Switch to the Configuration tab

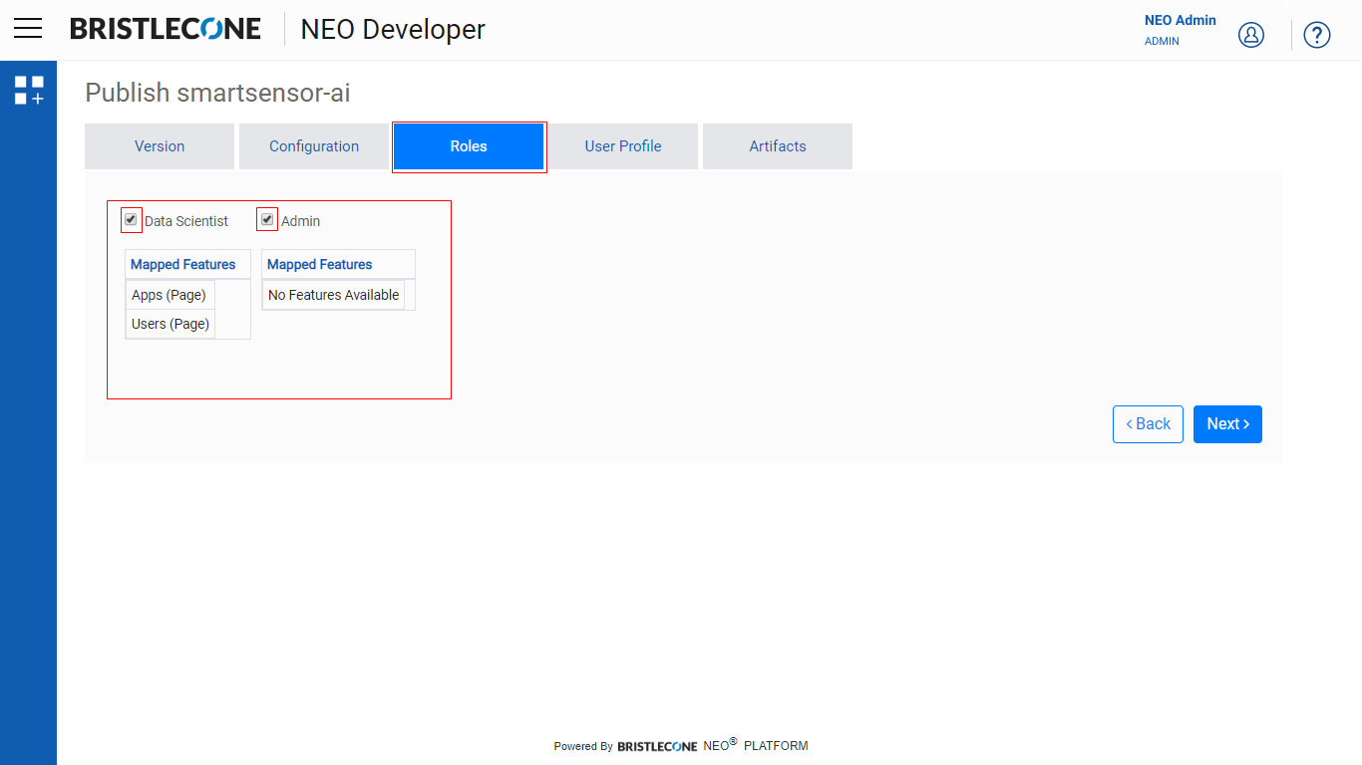click(314, 146)
